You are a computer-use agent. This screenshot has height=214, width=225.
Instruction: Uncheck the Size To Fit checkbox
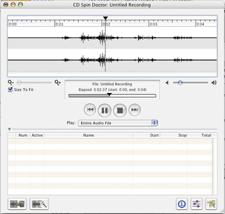(x=10, y=90)
